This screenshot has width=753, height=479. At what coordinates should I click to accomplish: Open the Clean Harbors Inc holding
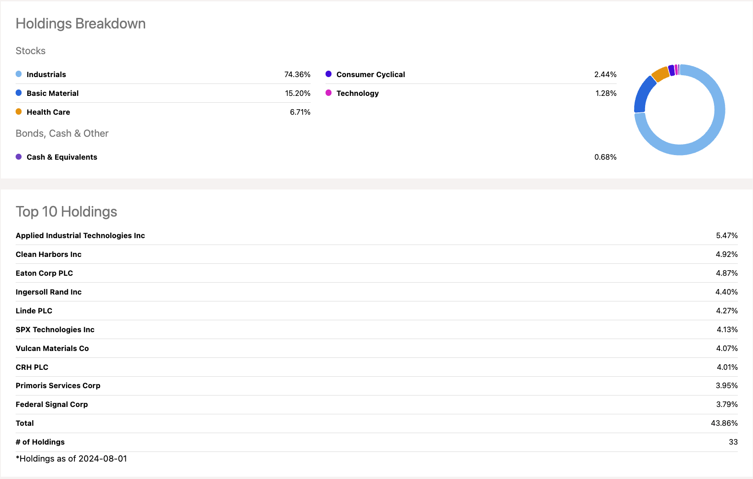click(49, 255)
